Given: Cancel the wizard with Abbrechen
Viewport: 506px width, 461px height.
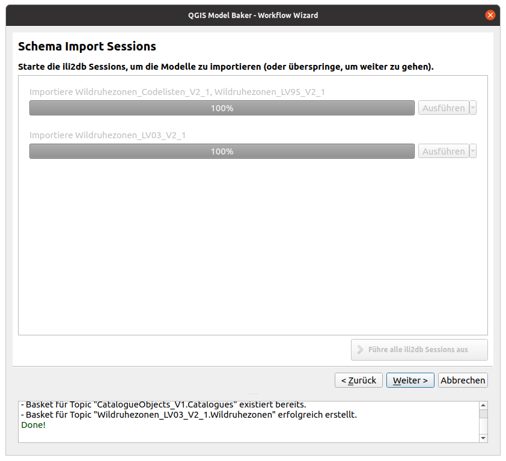Looking at the screenshot, I should click(463, 380).
